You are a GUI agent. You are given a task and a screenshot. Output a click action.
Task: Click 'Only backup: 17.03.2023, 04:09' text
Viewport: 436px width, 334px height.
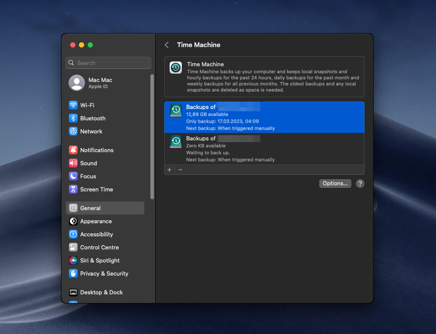click(222, 121)
